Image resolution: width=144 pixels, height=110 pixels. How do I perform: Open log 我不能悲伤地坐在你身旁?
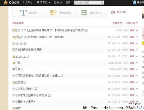pyautogui.click(x=27, y=50)
